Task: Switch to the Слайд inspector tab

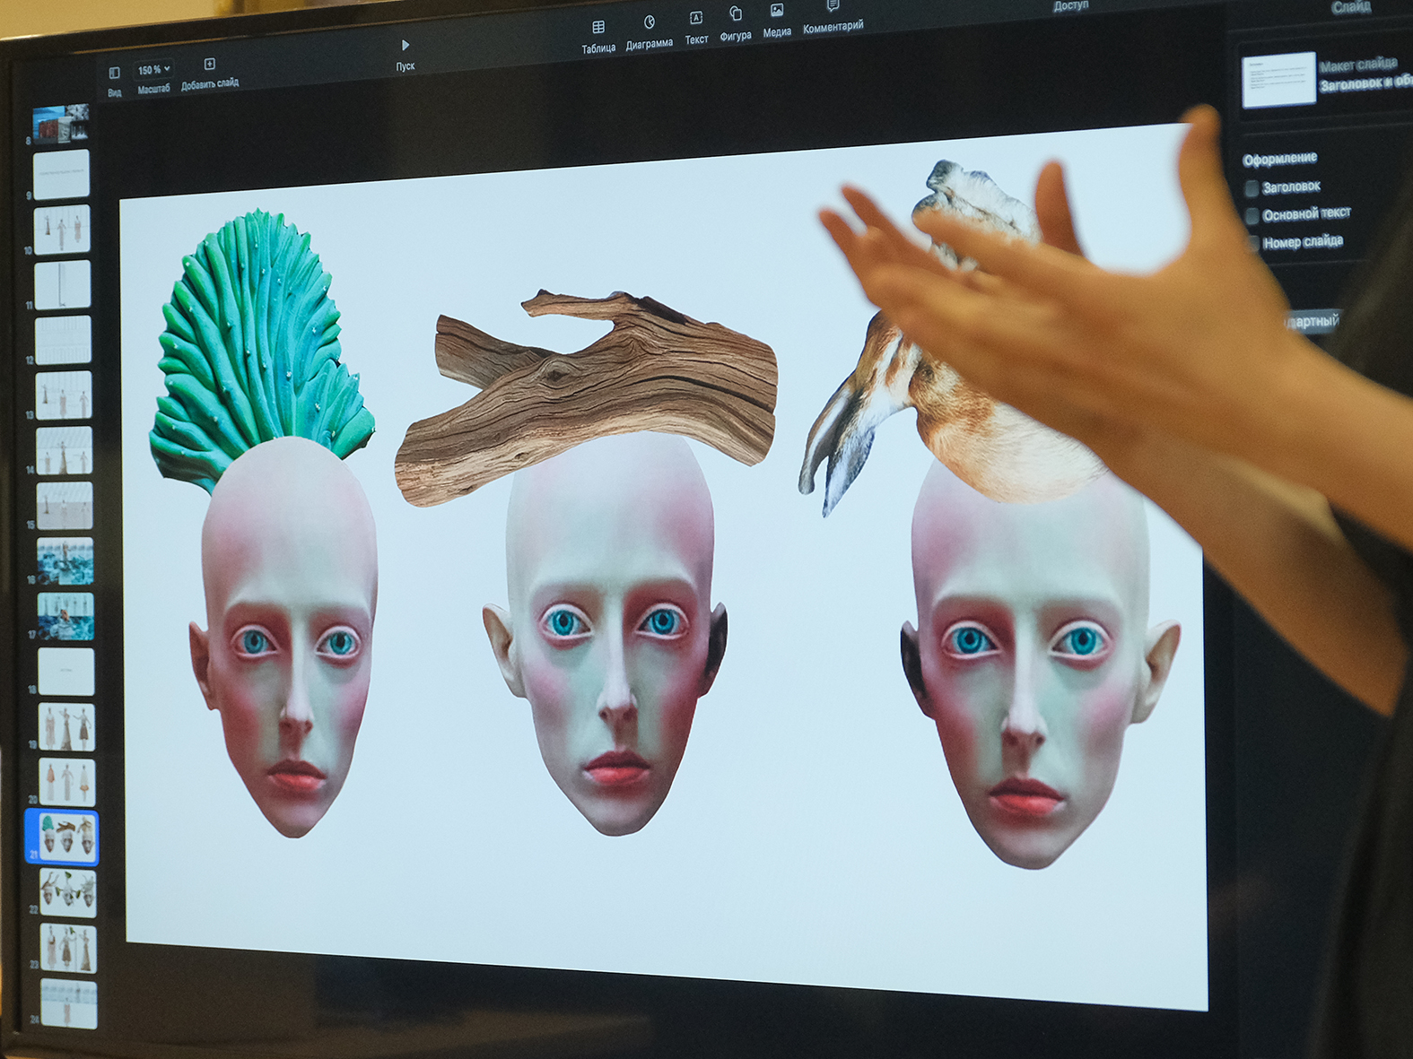Action: [1350, 8]
